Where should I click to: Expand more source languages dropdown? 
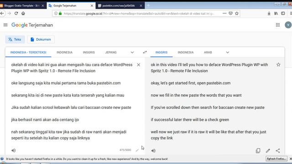coord(132,52)
